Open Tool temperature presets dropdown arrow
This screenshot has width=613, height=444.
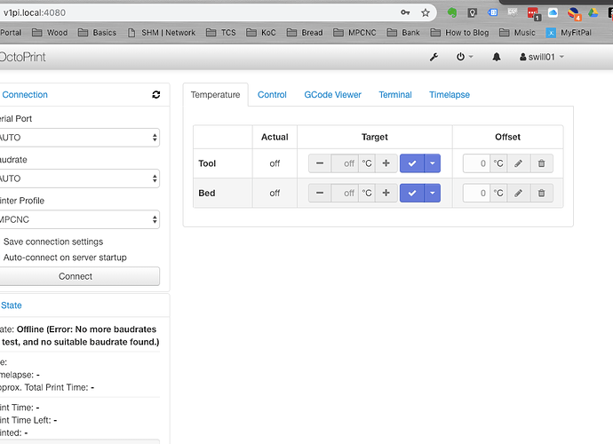click(433, 163)
